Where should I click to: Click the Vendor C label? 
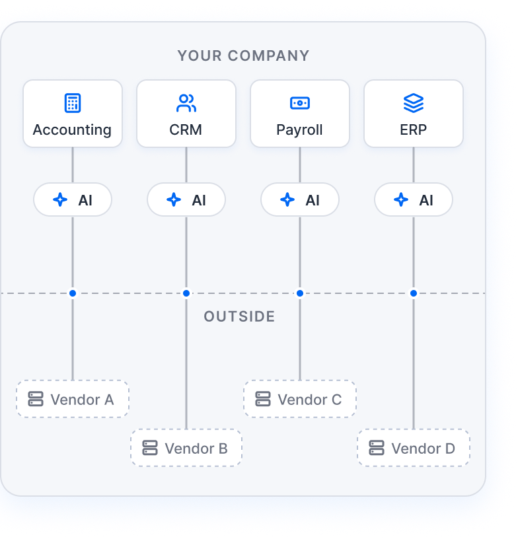click(310, 400)
